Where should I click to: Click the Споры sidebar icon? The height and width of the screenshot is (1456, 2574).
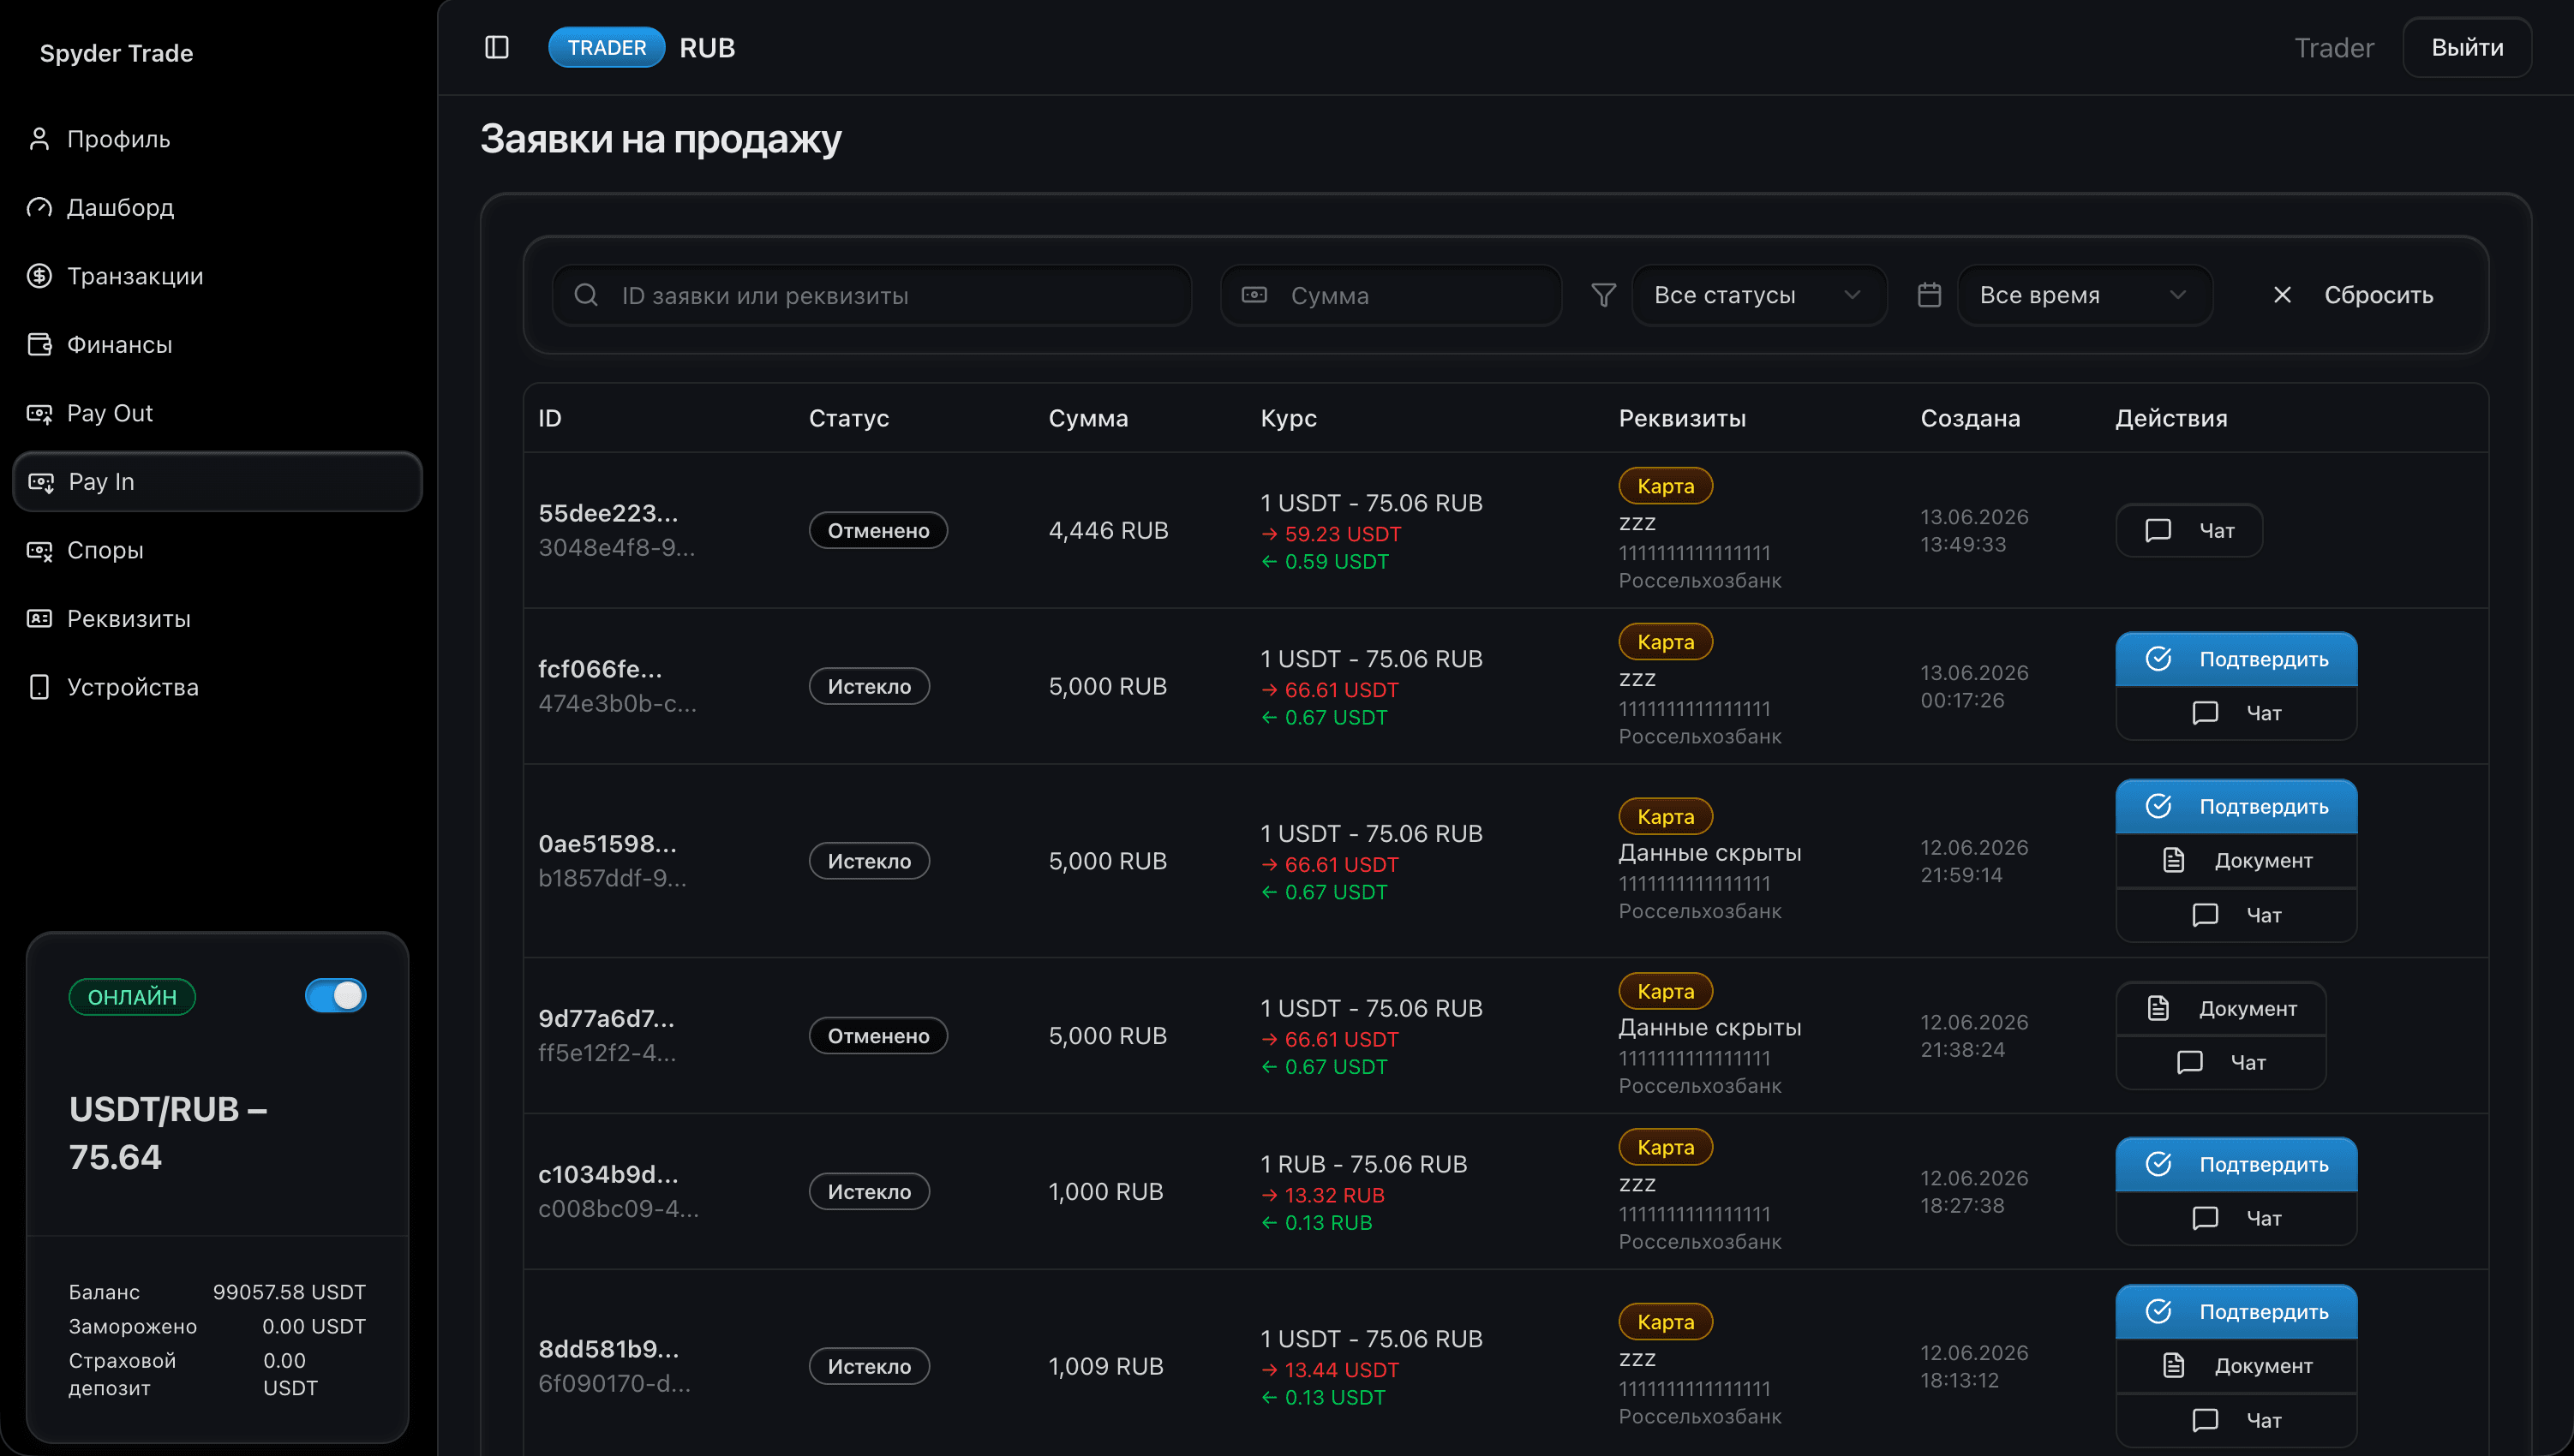[x=39, y=550]
